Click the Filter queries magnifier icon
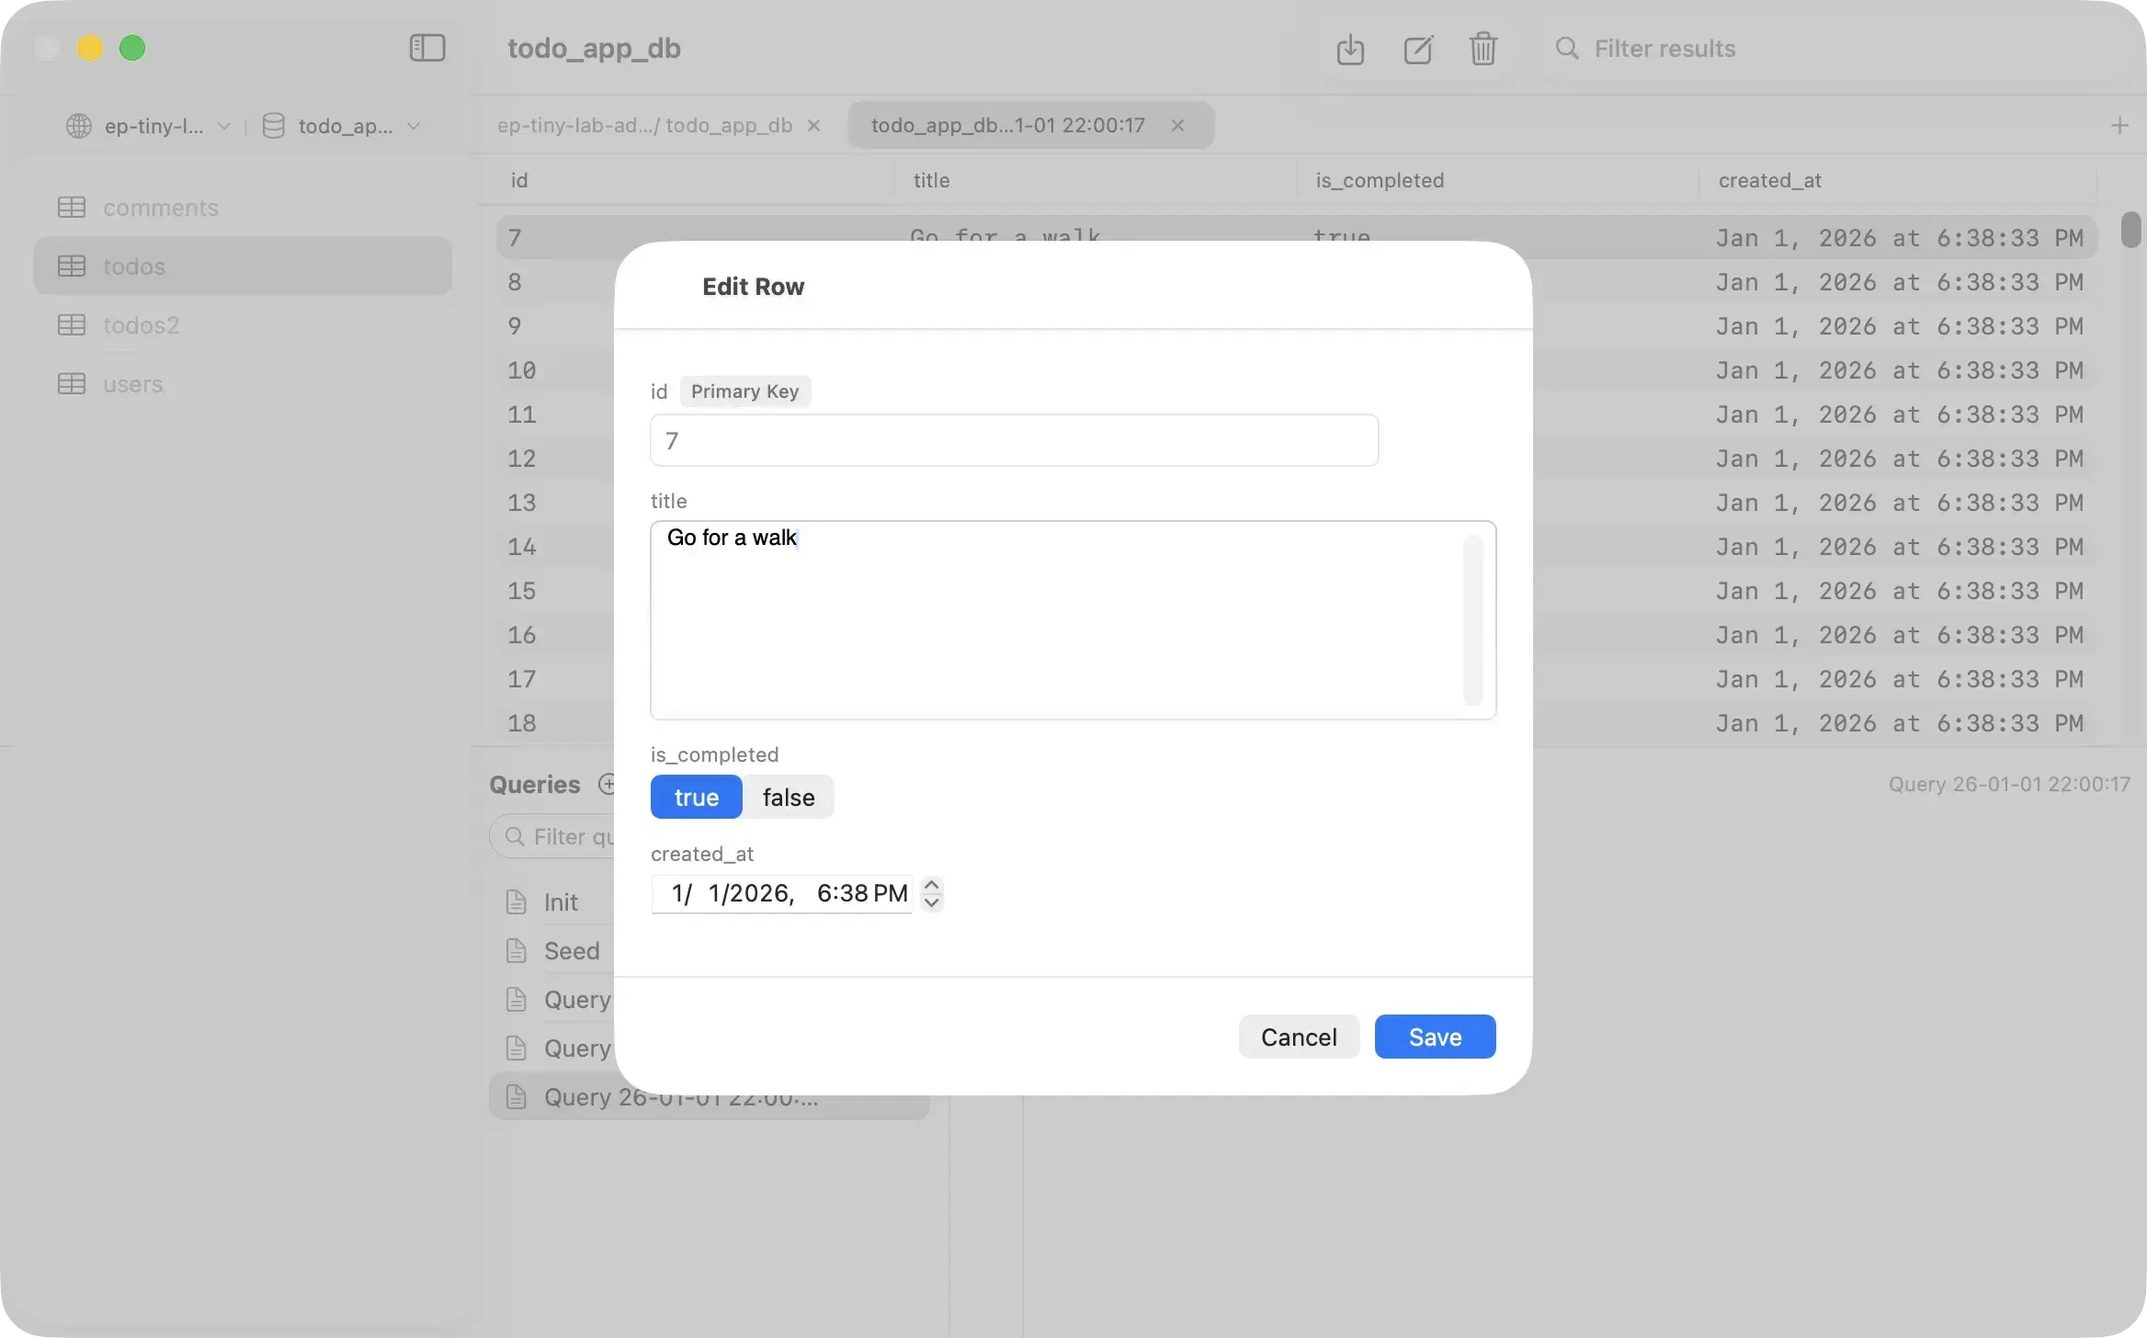 tap(515, 837)
